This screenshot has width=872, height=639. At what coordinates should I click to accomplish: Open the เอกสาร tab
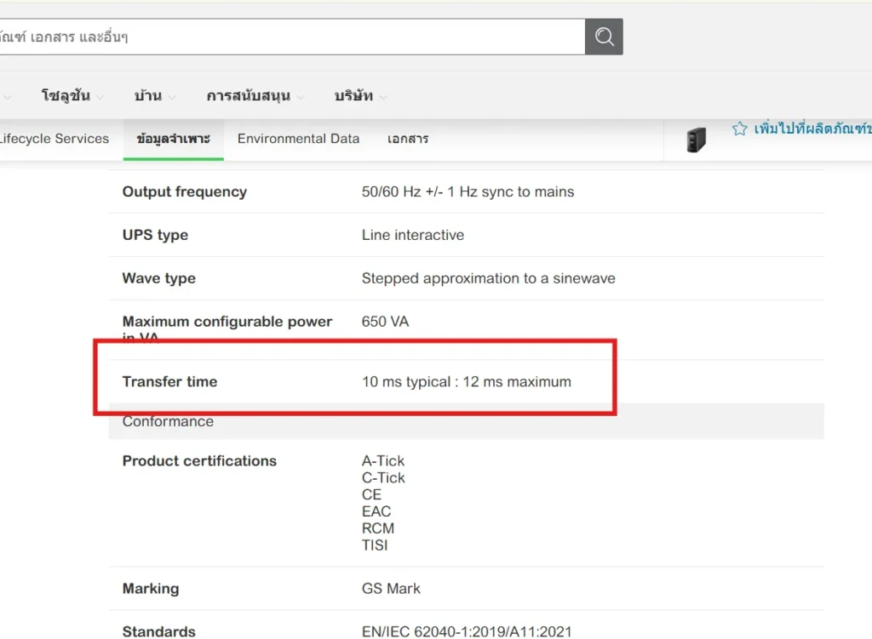click(x=408, y=139)
